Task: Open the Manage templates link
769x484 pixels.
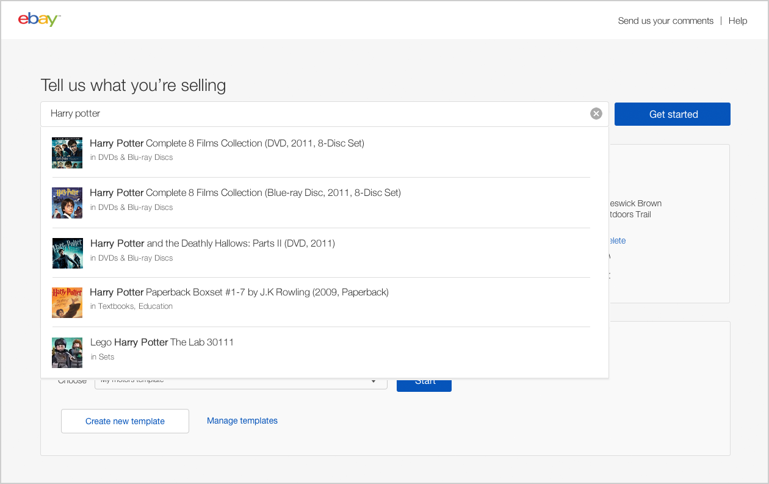Action: tap(242, 421)
